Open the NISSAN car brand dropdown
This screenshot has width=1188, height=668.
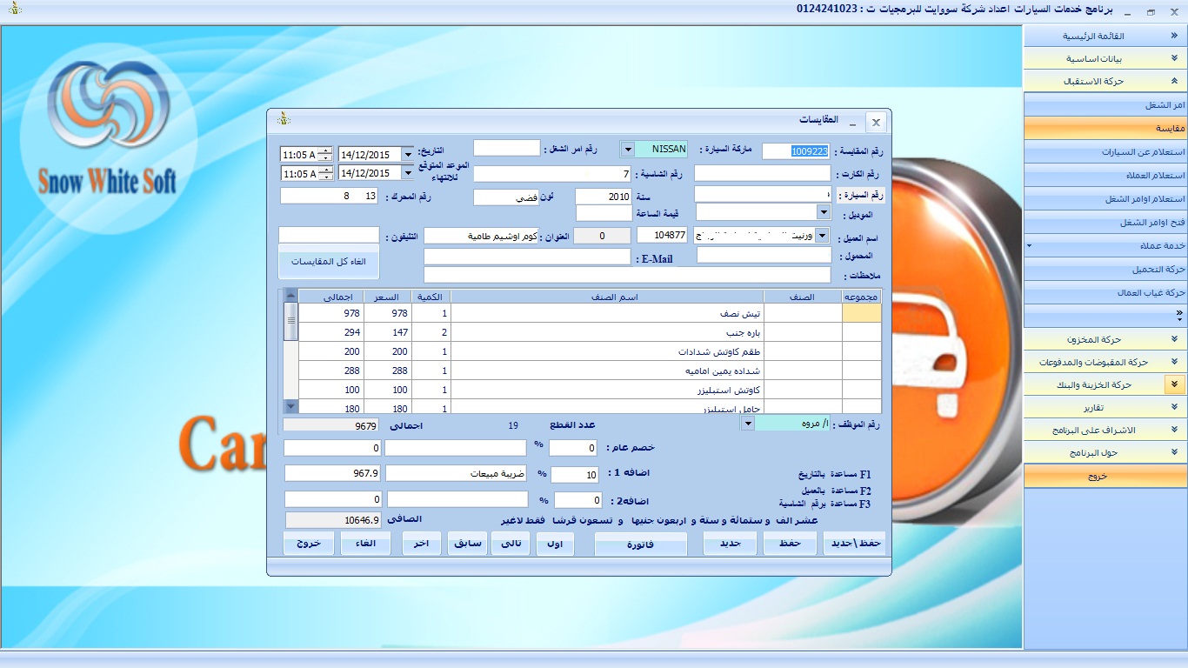[x=627, y=150]
